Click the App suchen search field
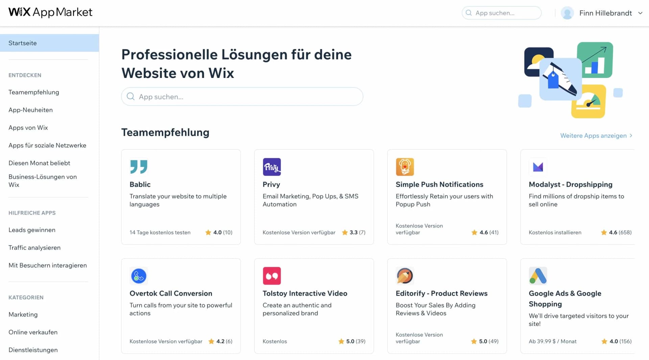The width and height of the screenshot is (649, 360). pyautogui.click(x=242, y=96)
